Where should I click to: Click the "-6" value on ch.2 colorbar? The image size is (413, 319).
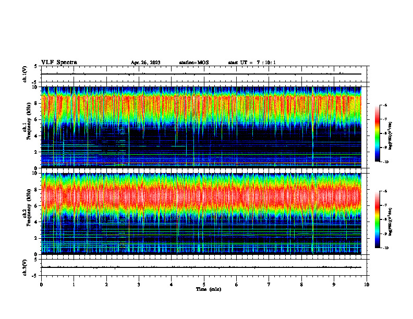pos(385,191)
